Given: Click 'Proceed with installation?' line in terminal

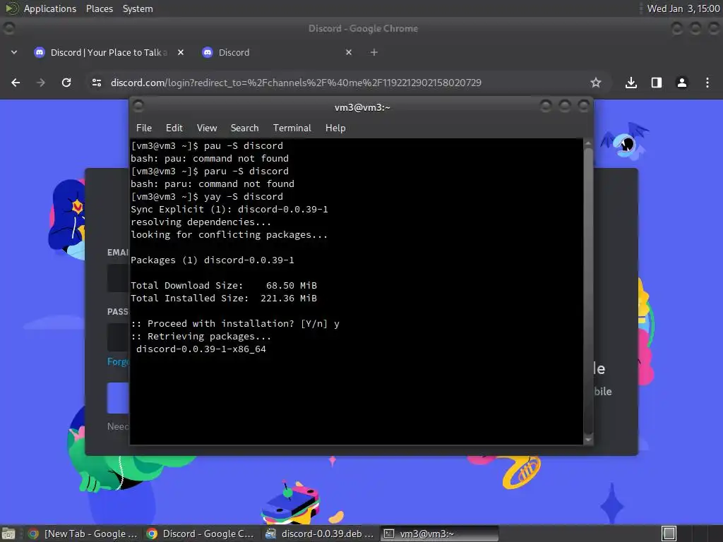Looking at the screenshot, I should pyautogui.click(x=235, y=324).
